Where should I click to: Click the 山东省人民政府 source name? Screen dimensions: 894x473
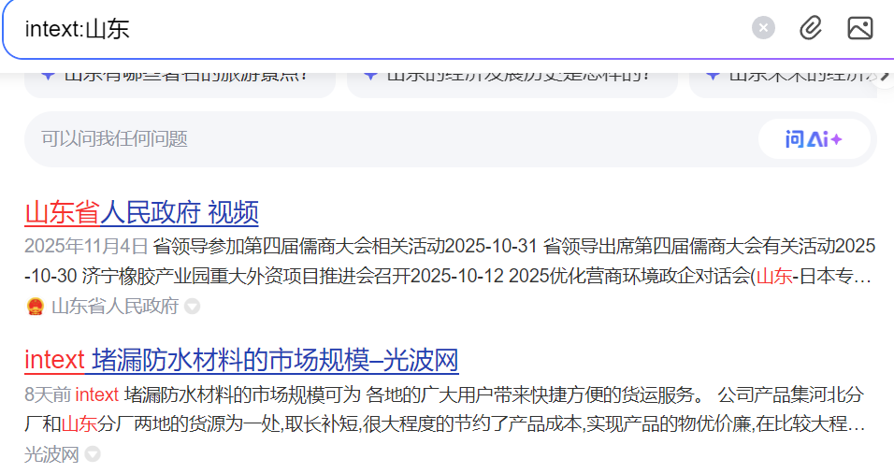[x=115, y=306]
